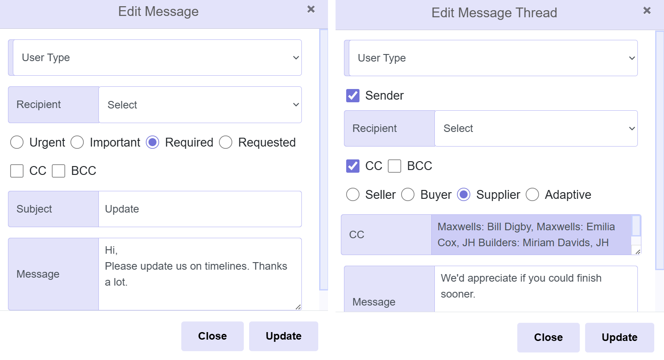This screenshot has height=360, width=664.
Task: Select the Urgent priority option
Action: pos(16,142)
